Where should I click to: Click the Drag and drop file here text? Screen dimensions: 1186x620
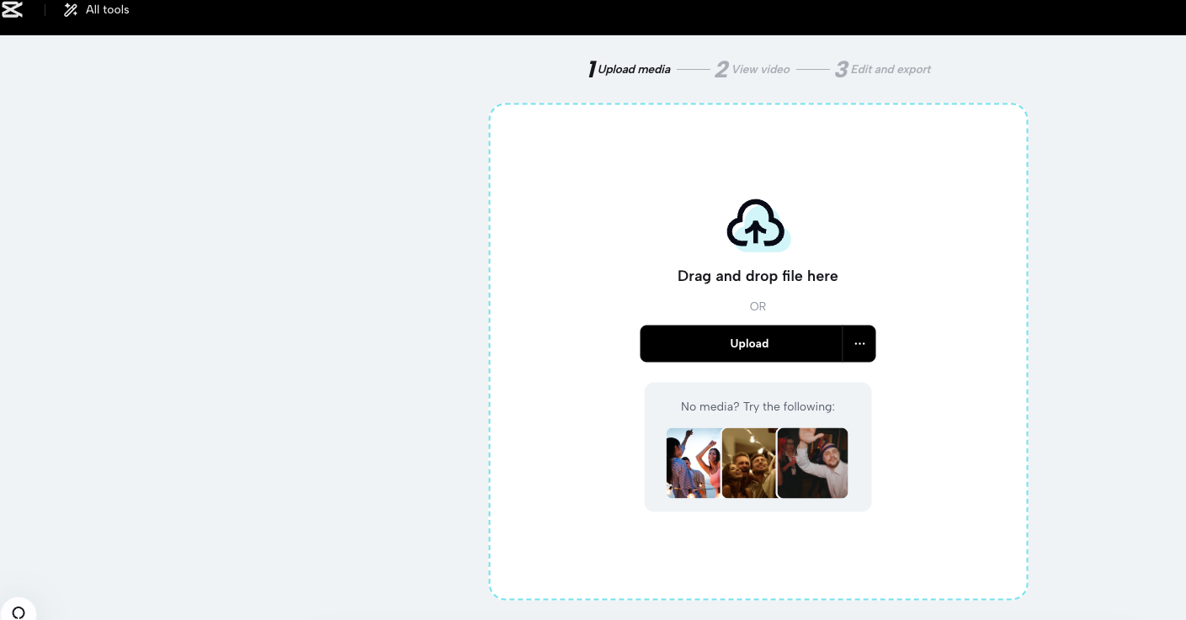tap(757, 276)
